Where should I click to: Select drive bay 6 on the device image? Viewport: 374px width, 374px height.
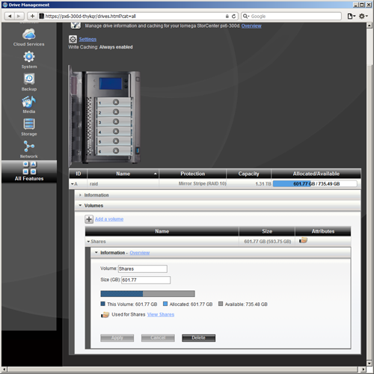tap(114, 151)
